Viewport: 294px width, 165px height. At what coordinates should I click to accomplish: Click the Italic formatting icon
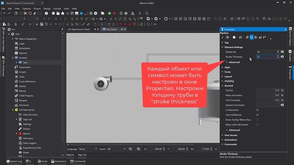(x=61, y=19)
